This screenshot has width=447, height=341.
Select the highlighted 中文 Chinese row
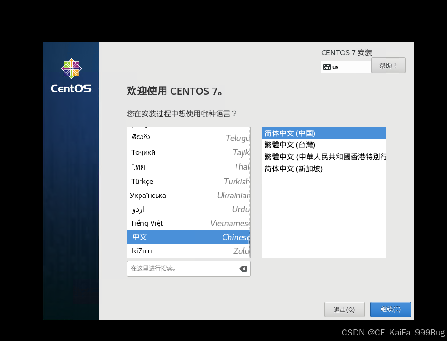[x=188, y=237]
